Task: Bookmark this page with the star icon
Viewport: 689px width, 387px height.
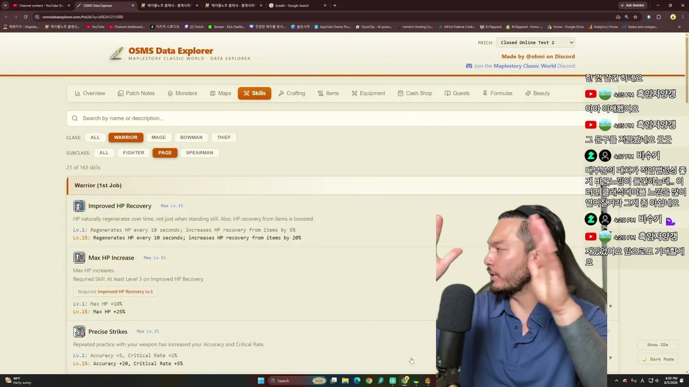Action: click(x=635, y=17)
